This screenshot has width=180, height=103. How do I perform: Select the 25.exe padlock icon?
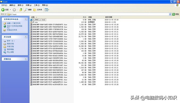(x=31, y=22)
